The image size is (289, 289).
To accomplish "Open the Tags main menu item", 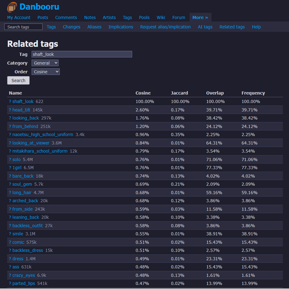I will tap(127, 17).
